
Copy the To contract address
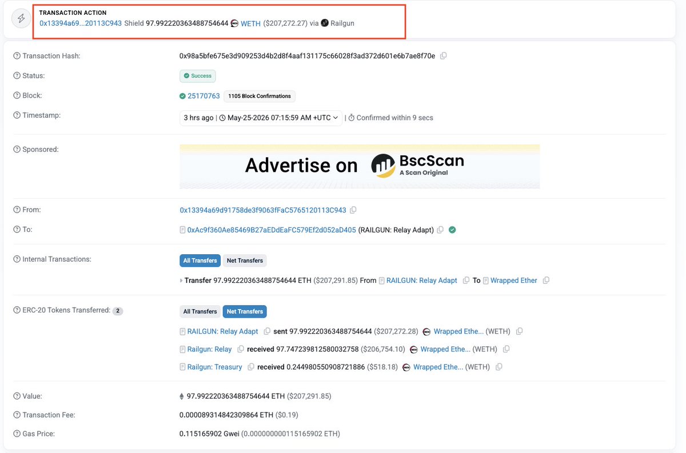point(440,230)
